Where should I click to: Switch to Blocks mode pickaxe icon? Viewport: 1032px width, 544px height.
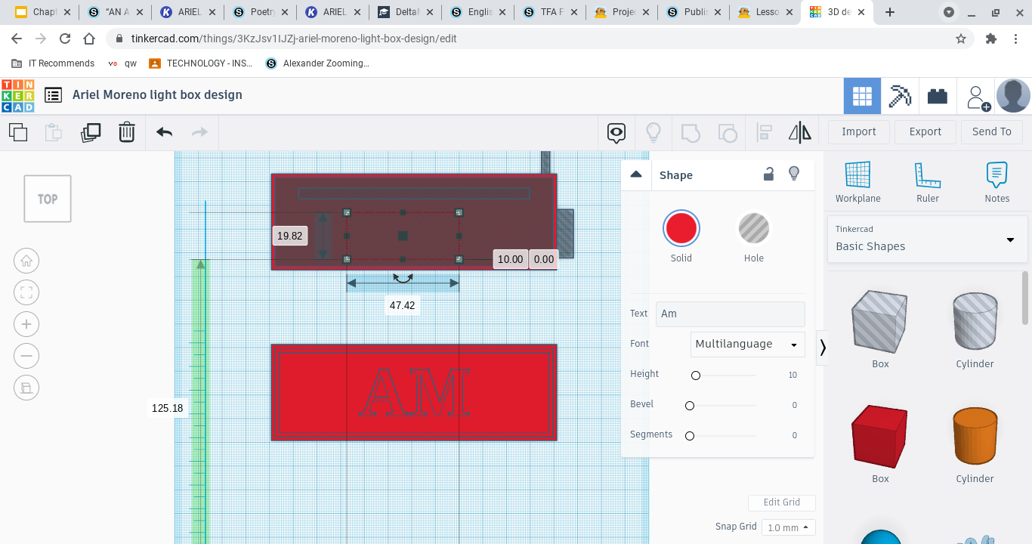899,96
